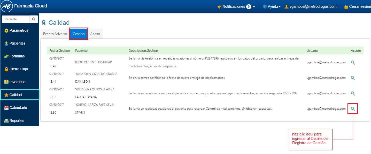
Task: Open detail for QUIROGA ARIZA record
Action: [353, 93]
